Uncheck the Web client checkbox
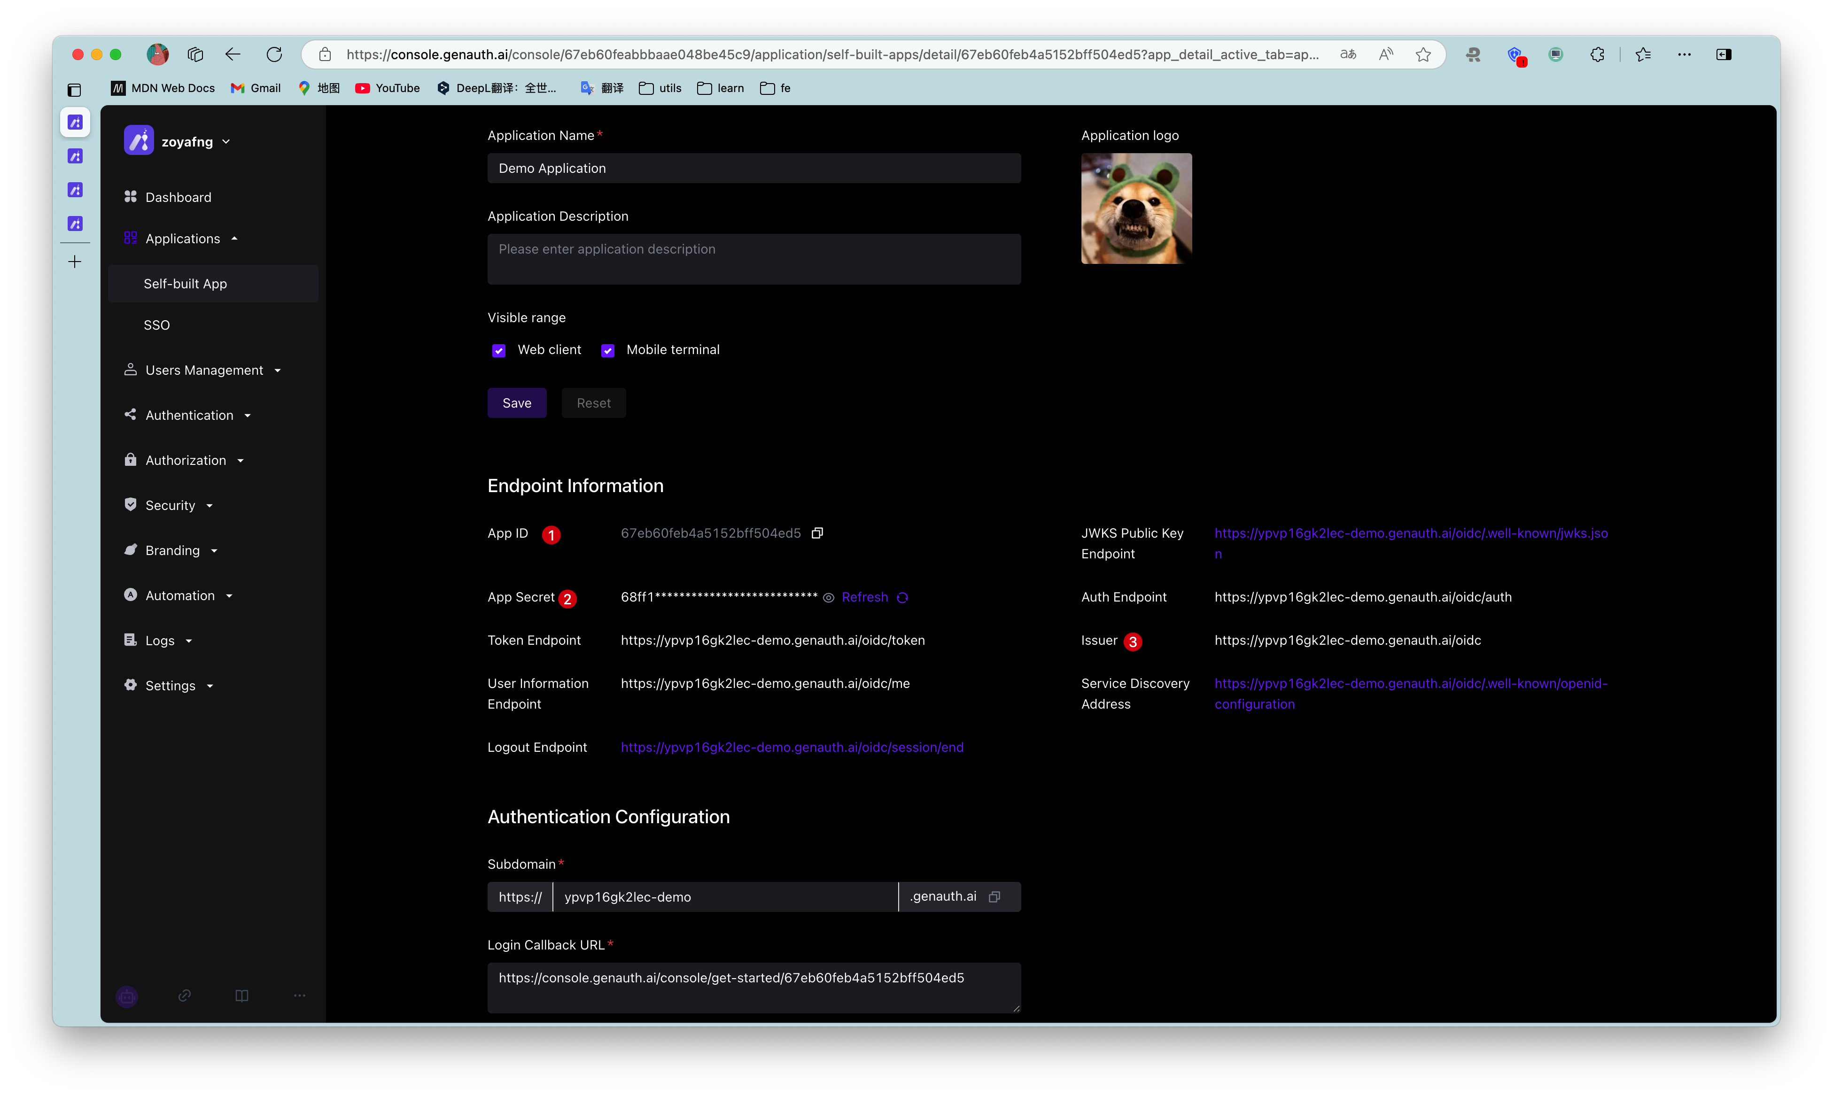1833x1096 pixels. coord(499,350)
